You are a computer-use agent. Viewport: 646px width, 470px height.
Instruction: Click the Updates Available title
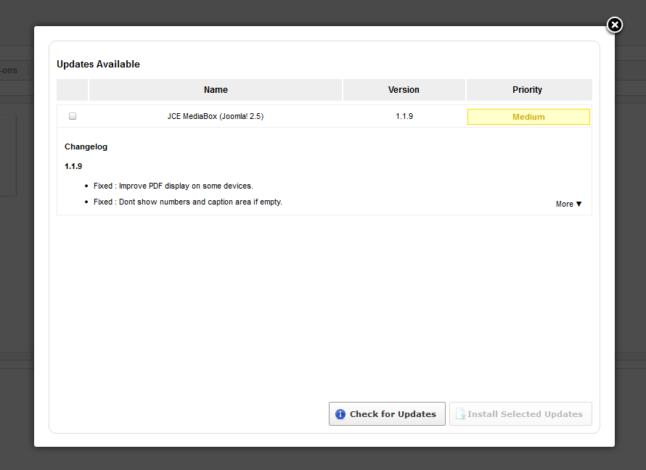click(98, 65)
